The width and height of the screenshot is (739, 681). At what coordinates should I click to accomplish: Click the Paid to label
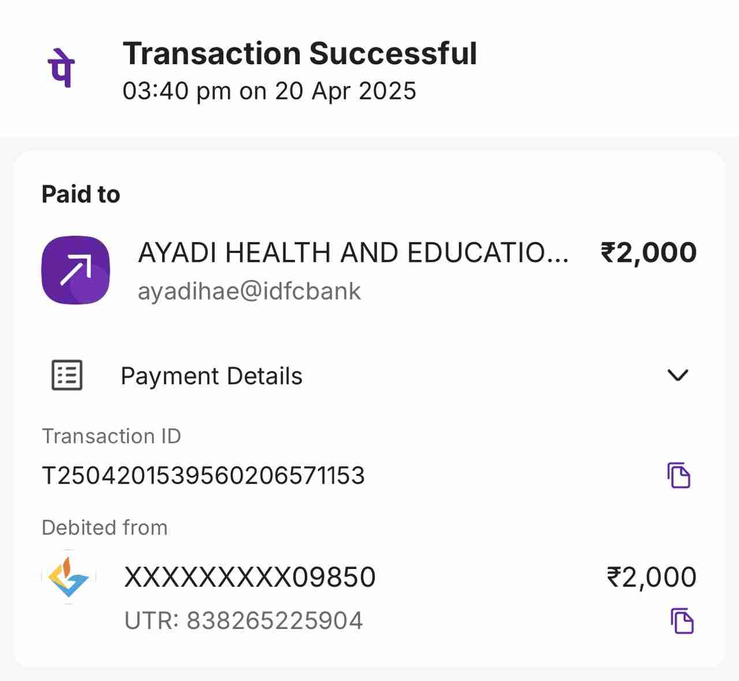(x=81, y=195)
